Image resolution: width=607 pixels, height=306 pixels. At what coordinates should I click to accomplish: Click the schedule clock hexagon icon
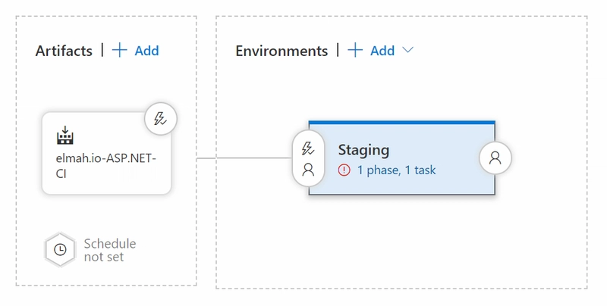coord(60,250)
